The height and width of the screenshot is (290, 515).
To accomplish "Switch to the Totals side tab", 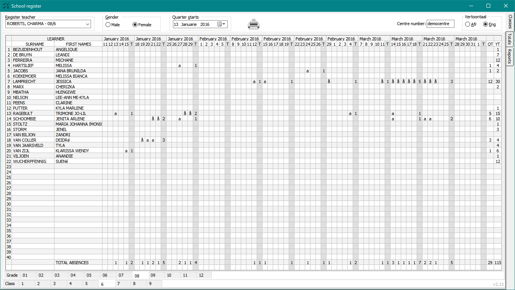I will (509, 40).
